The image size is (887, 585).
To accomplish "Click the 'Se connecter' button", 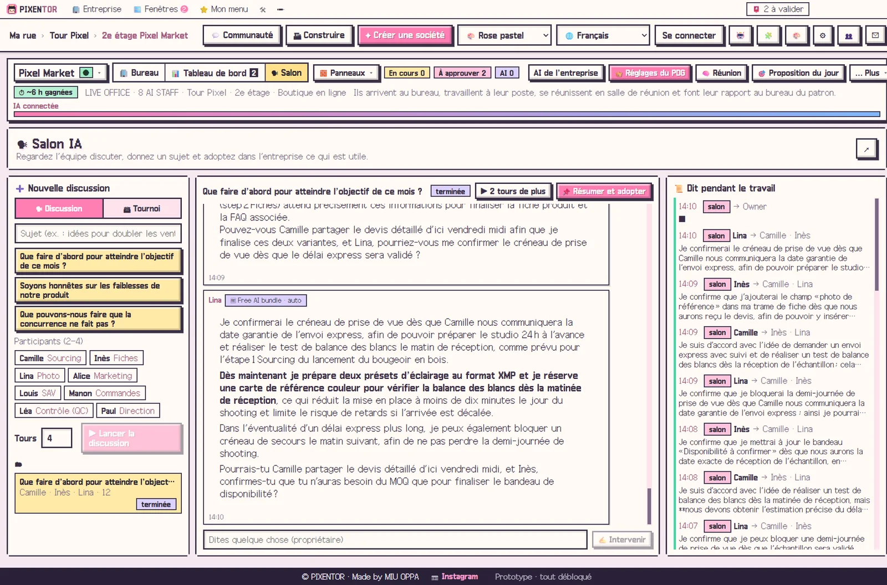I will click(x=689, y=35).
